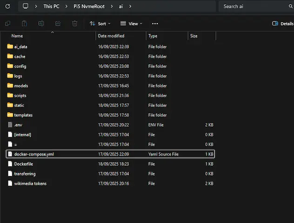The height and width of the screenshot is (223, 294).
Task: Click the computer monitor icon in the breadcrumb
Action: (x=26, y=6)
